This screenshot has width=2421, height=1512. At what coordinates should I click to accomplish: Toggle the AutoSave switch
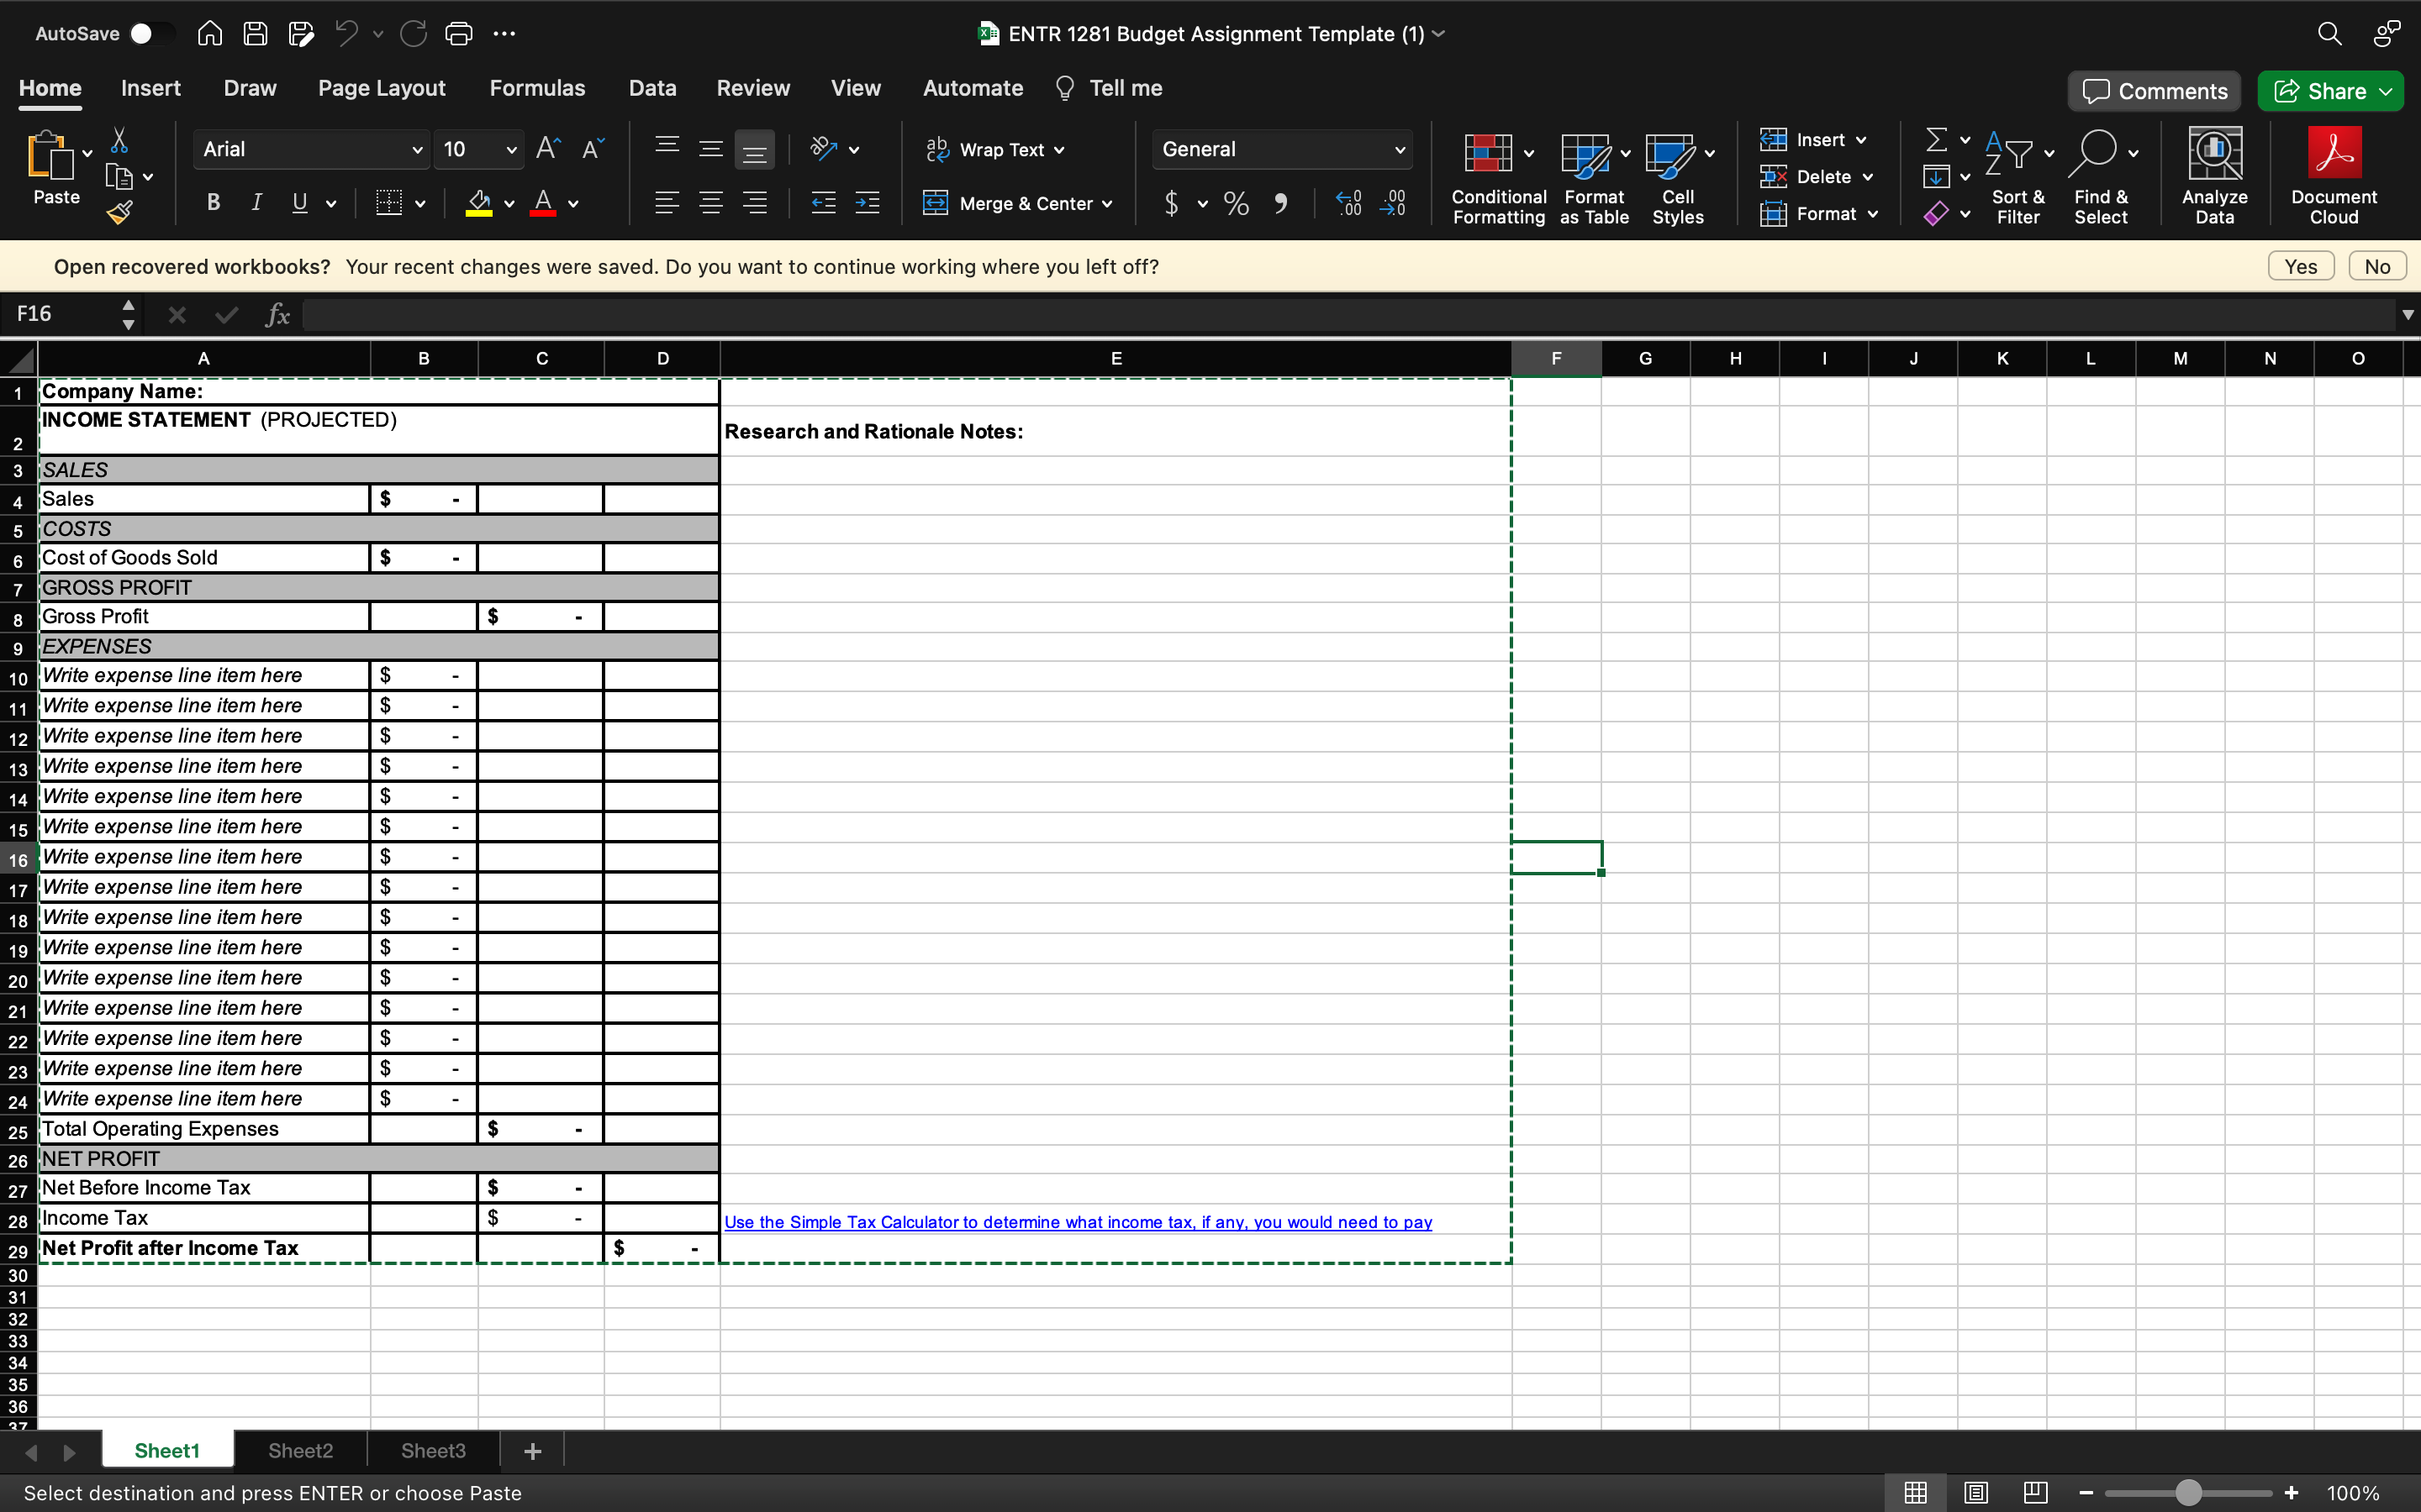click(x=150, y=34)
